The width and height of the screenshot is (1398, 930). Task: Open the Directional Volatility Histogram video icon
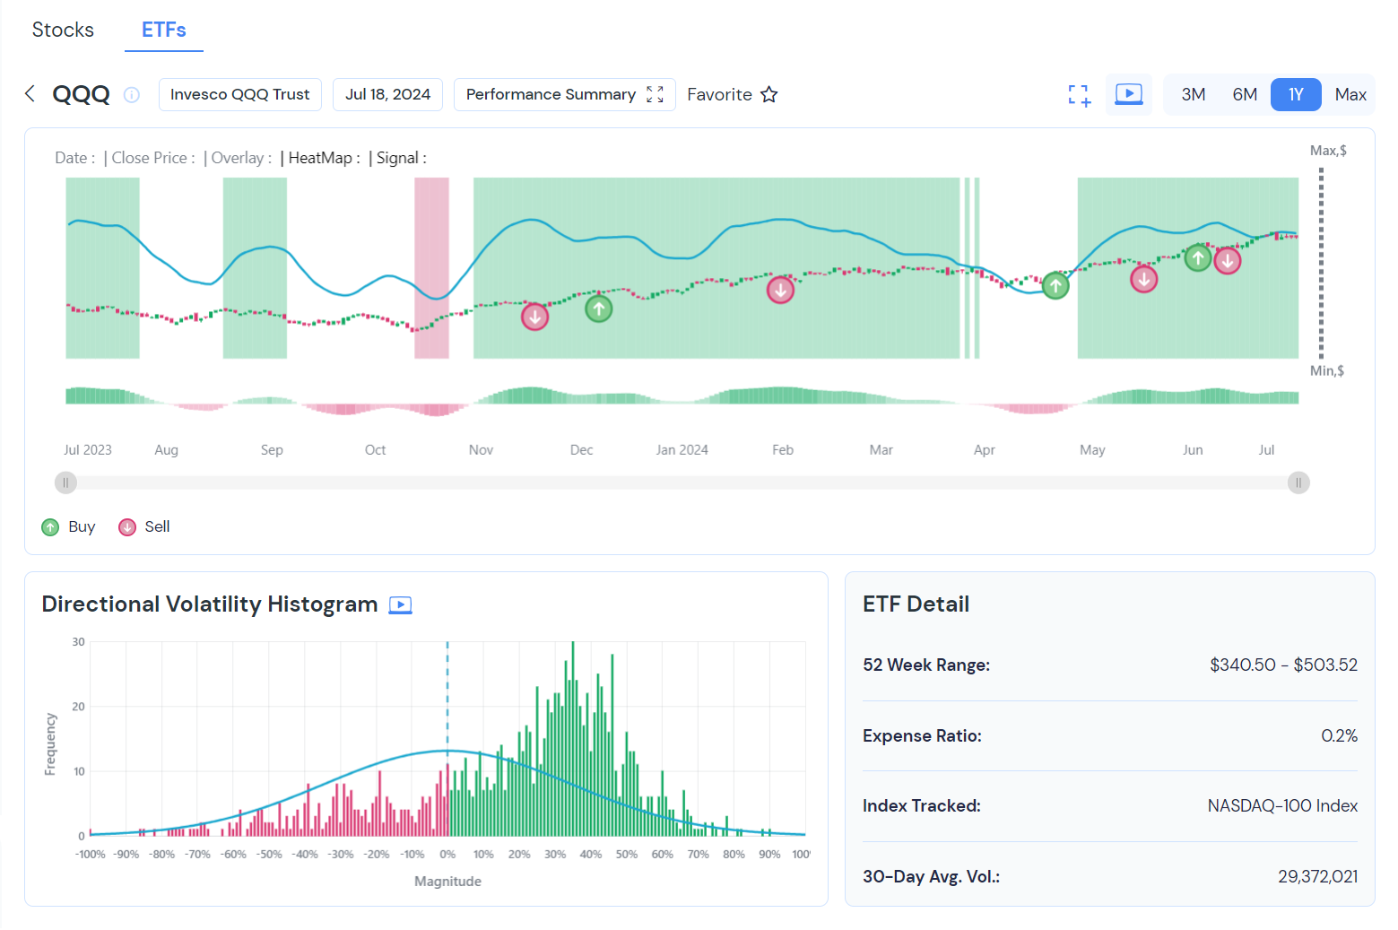point(400,605)
